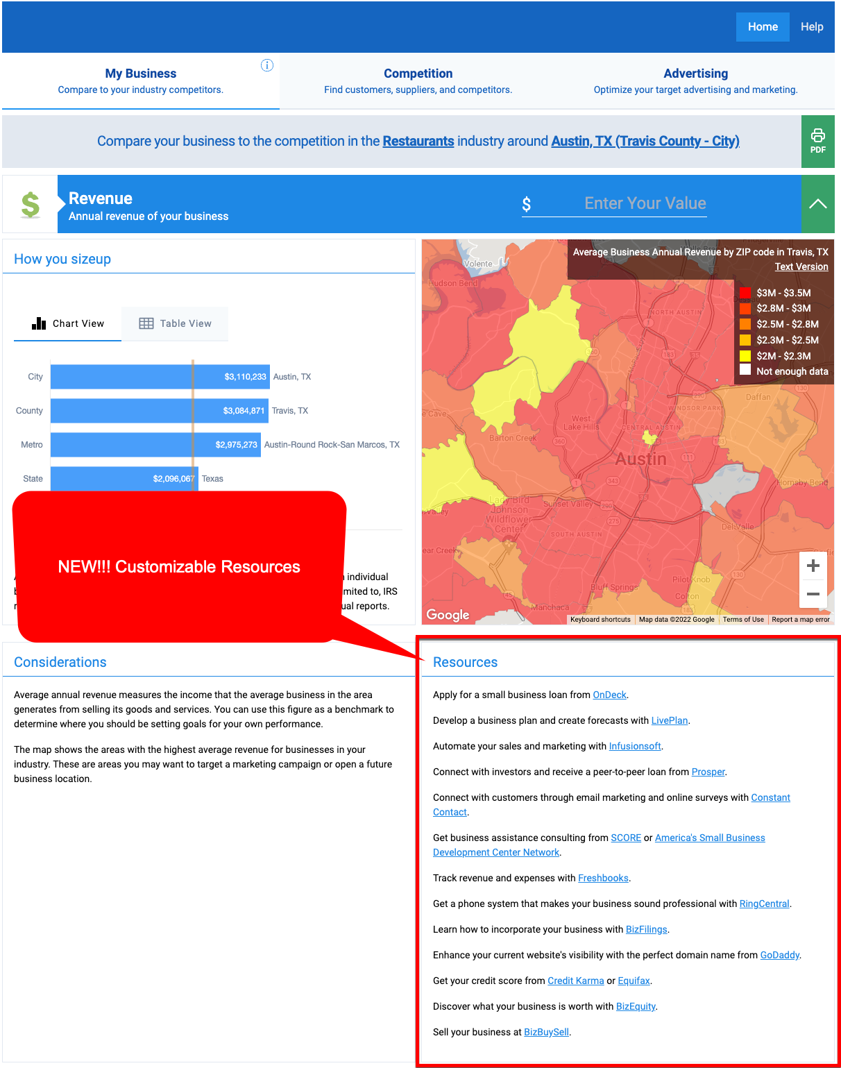841x1068 pixels.
Task: Open the GoDaddy domain link
Action: (x=779, y=955)
